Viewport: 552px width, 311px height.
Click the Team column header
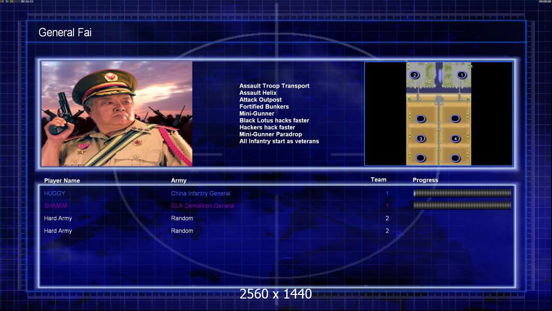379,180
